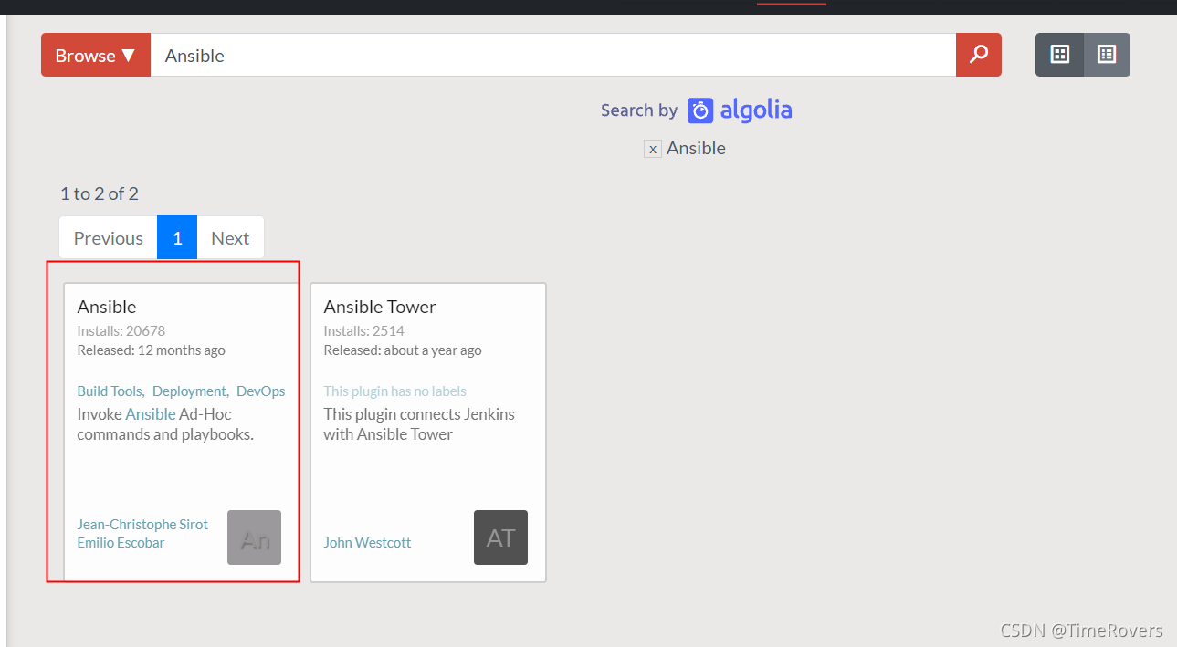
Task: Click the red magnifier search button
Action: click(978, 55)
